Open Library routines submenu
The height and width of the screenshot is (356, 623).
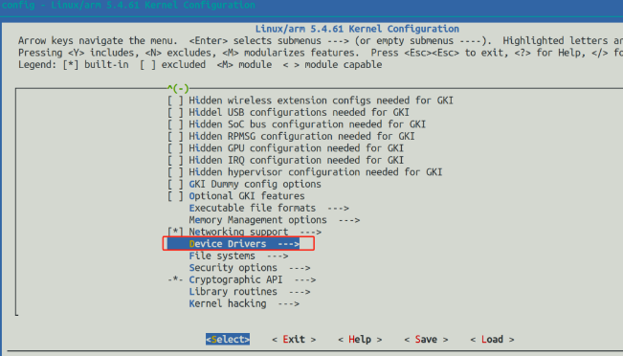tap(250, 292)
